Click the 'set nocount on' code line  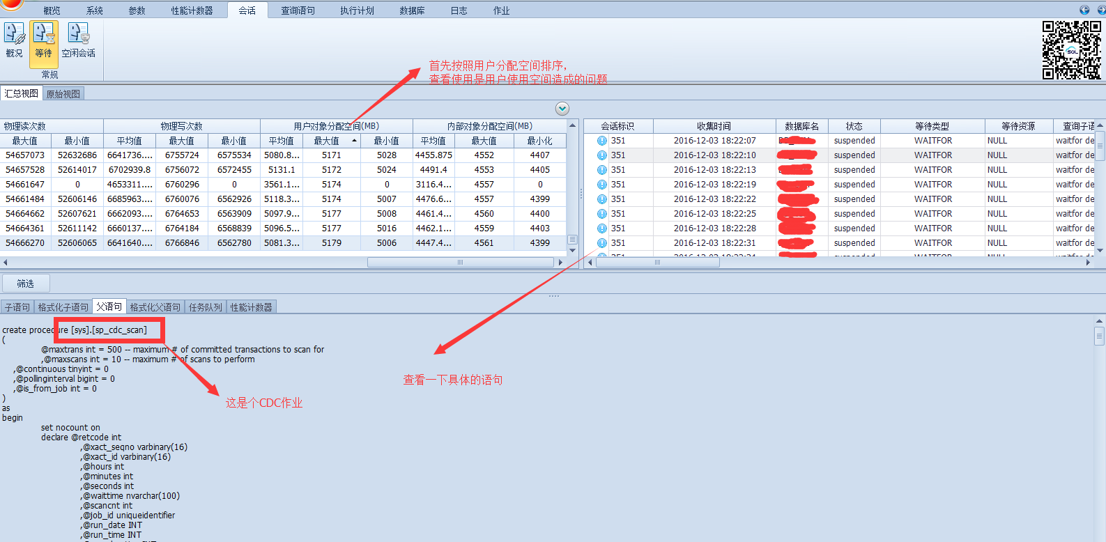[x=70, y=428]
